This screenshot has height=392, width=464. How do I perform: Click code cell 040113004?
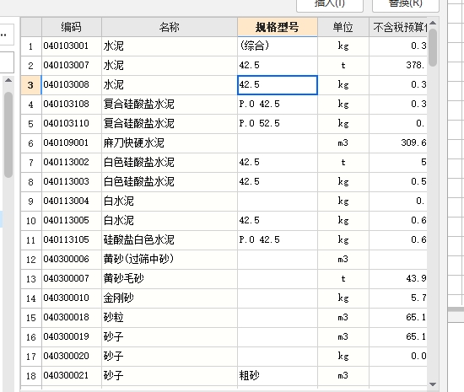coord(72,201)
